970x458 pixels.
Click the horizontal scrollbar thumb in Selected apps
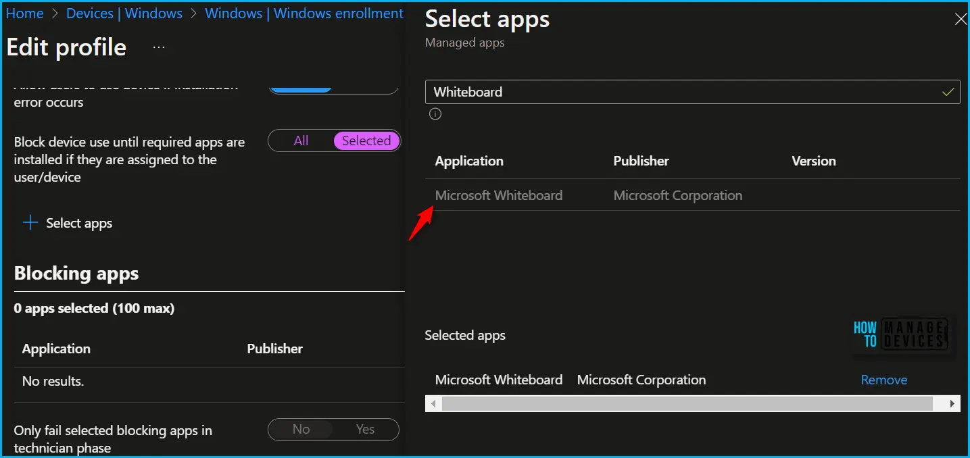[x=687, y=403]
